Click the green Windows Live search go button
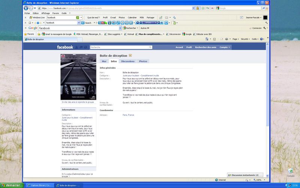 pyautogui.click(x=78, y=17)
